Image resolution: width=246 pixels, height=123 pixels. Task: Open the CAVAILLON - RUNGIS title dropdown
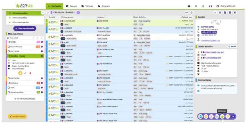[64, 12]
